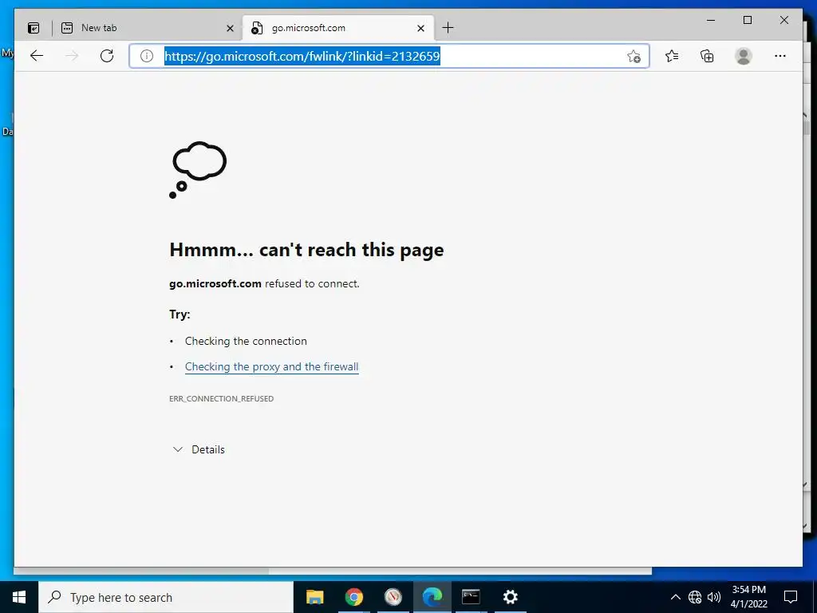Open the tab actions menu icon
The image size is (817, 613).
click(34, 28)
